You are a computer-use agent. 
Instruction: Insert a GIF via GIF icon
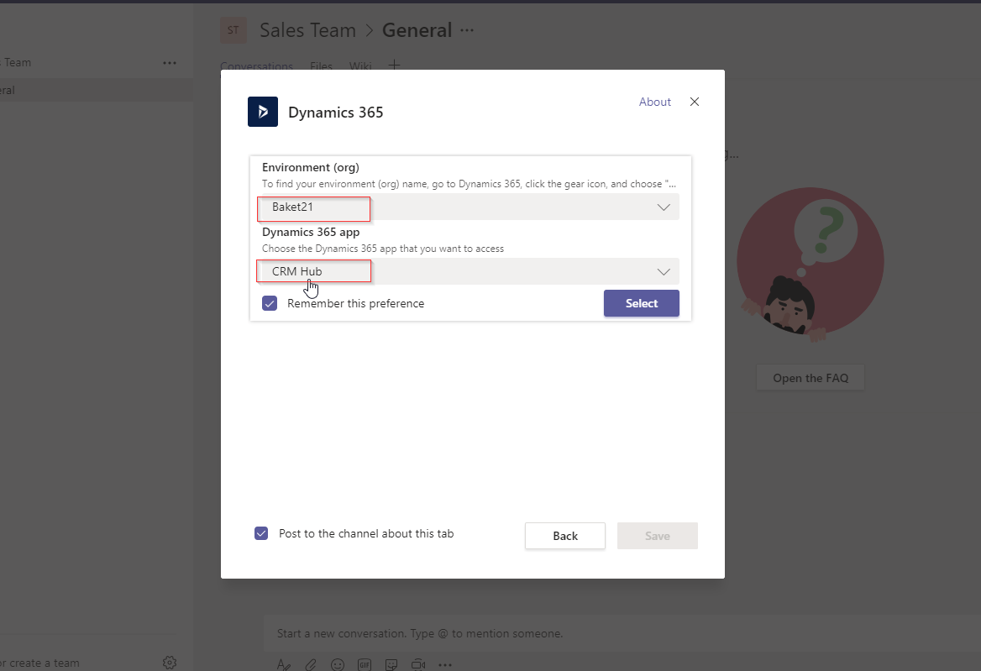[x=365, y=665]
